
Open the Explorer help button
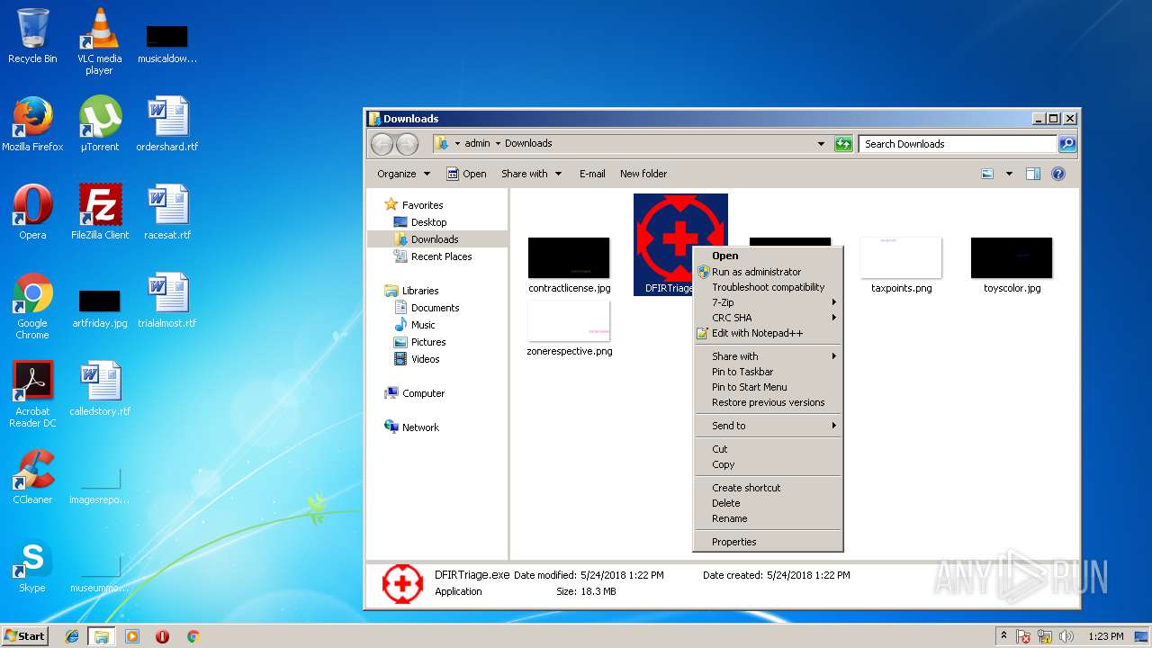click(1058, 174)
